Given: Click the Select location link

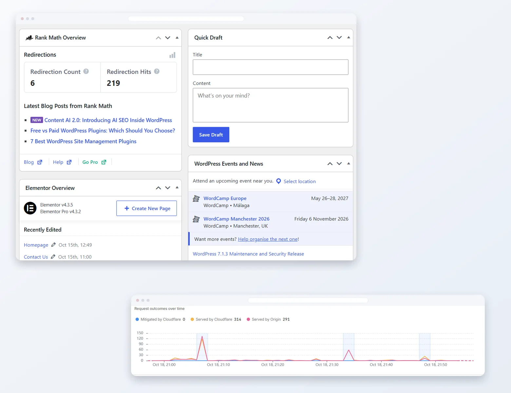Looking at the screenshot, I should [299, 181].
